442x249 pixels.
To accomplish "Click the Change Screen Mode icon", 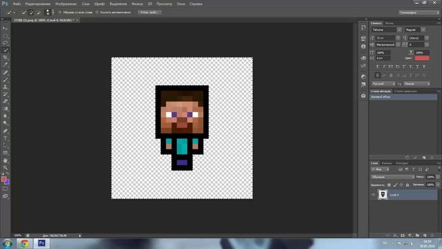I will click(x=5, y=196).
